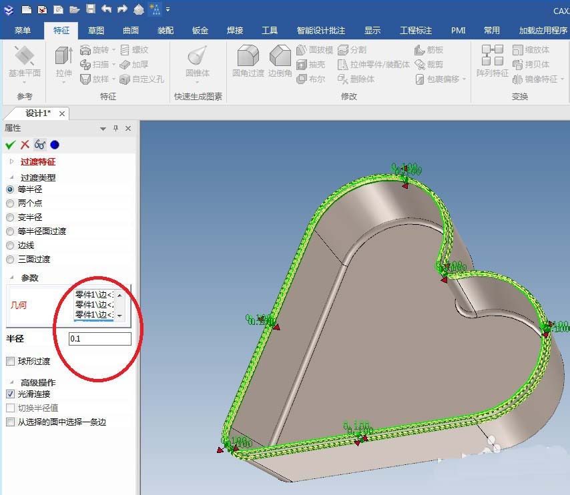Switch to the 钣金 ribbon tab
Viewport: 570px width, 495px height.
tap(200, 31)
